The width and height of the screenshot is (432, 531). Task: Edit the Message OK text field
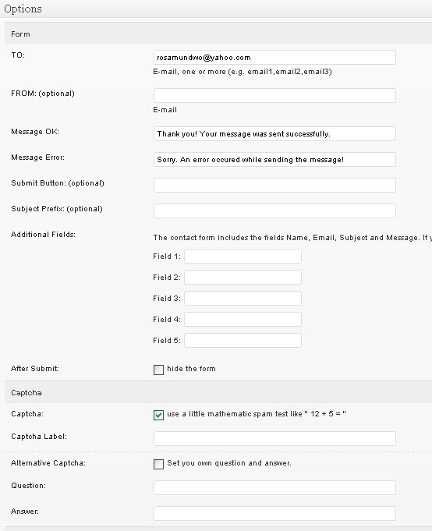[274, 134]
